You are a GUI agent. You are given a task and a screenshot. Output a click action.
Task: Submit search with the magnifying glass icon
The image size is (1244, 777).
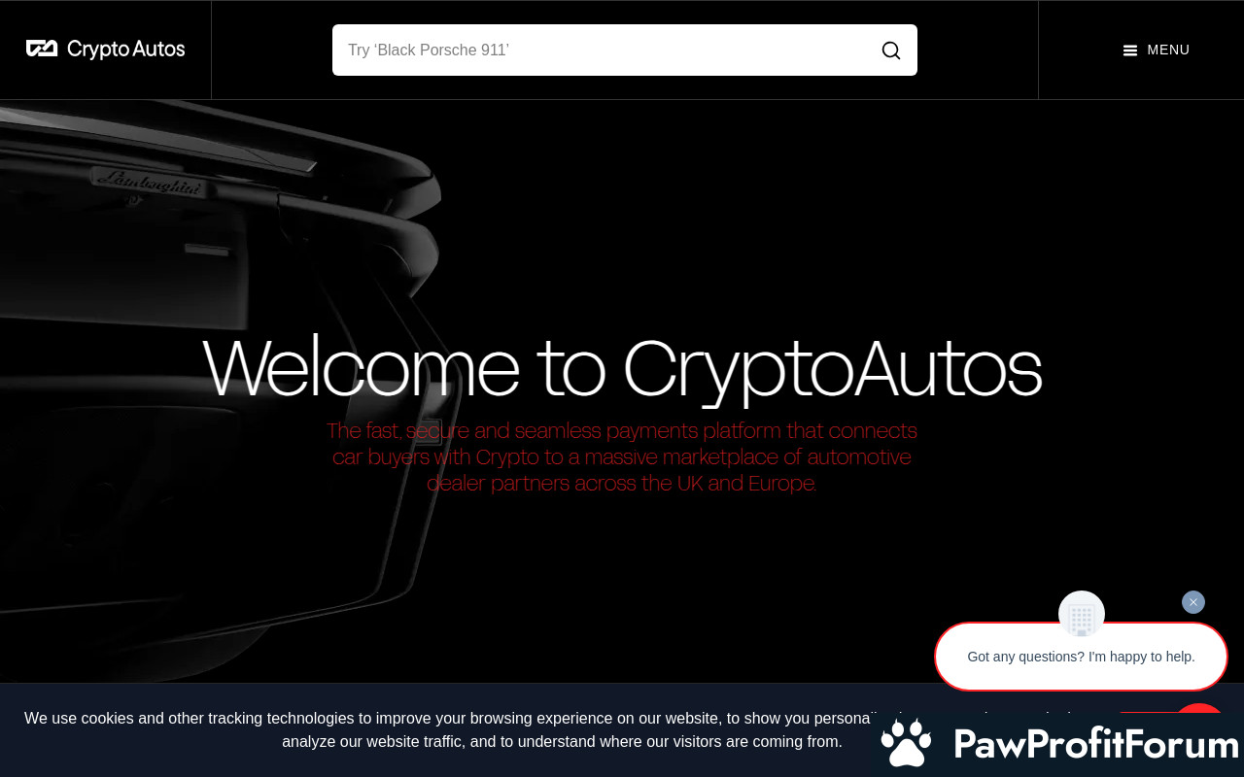point(890,51)
